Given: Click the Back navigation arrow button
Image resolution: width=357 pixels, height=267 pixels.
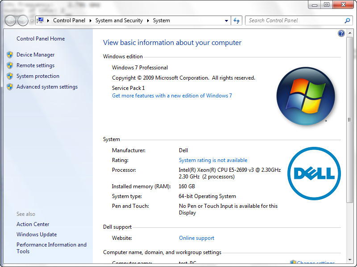Looking at the screenshot, I should [x=10, y=20].
